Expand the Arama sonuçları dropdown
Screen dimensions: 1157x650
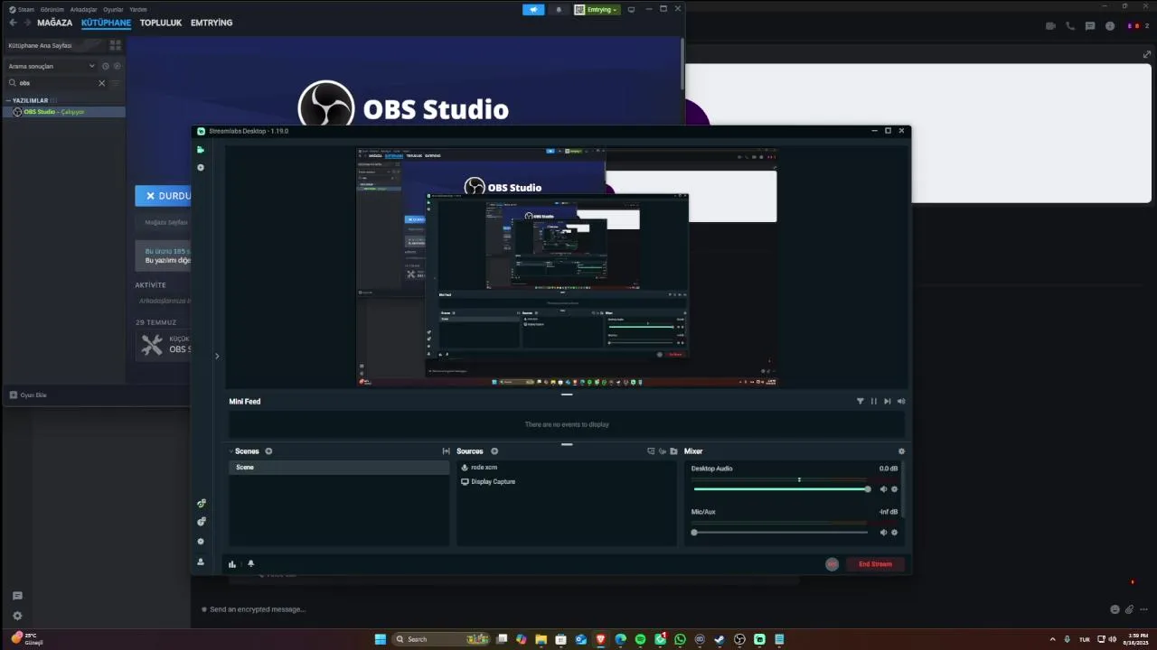(x=51, y=66)
